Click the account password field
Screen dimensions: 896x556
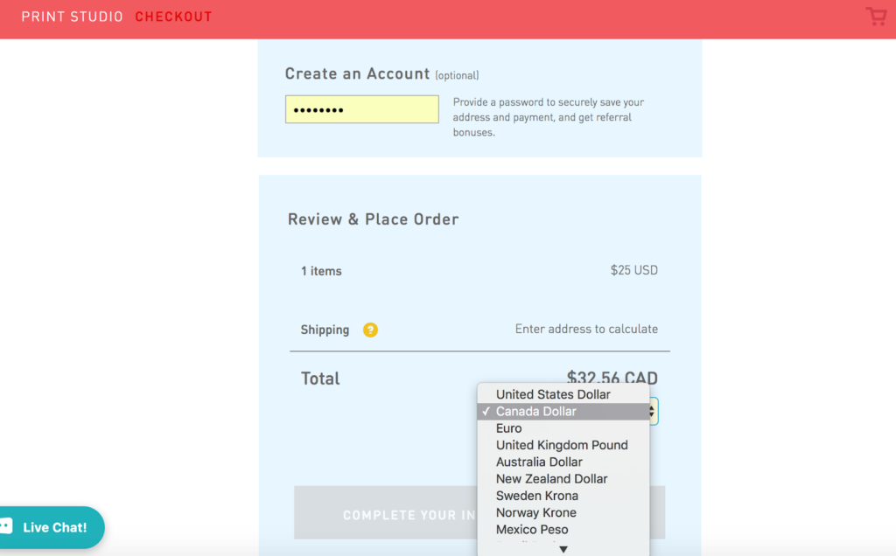click(x=362, y=109)
